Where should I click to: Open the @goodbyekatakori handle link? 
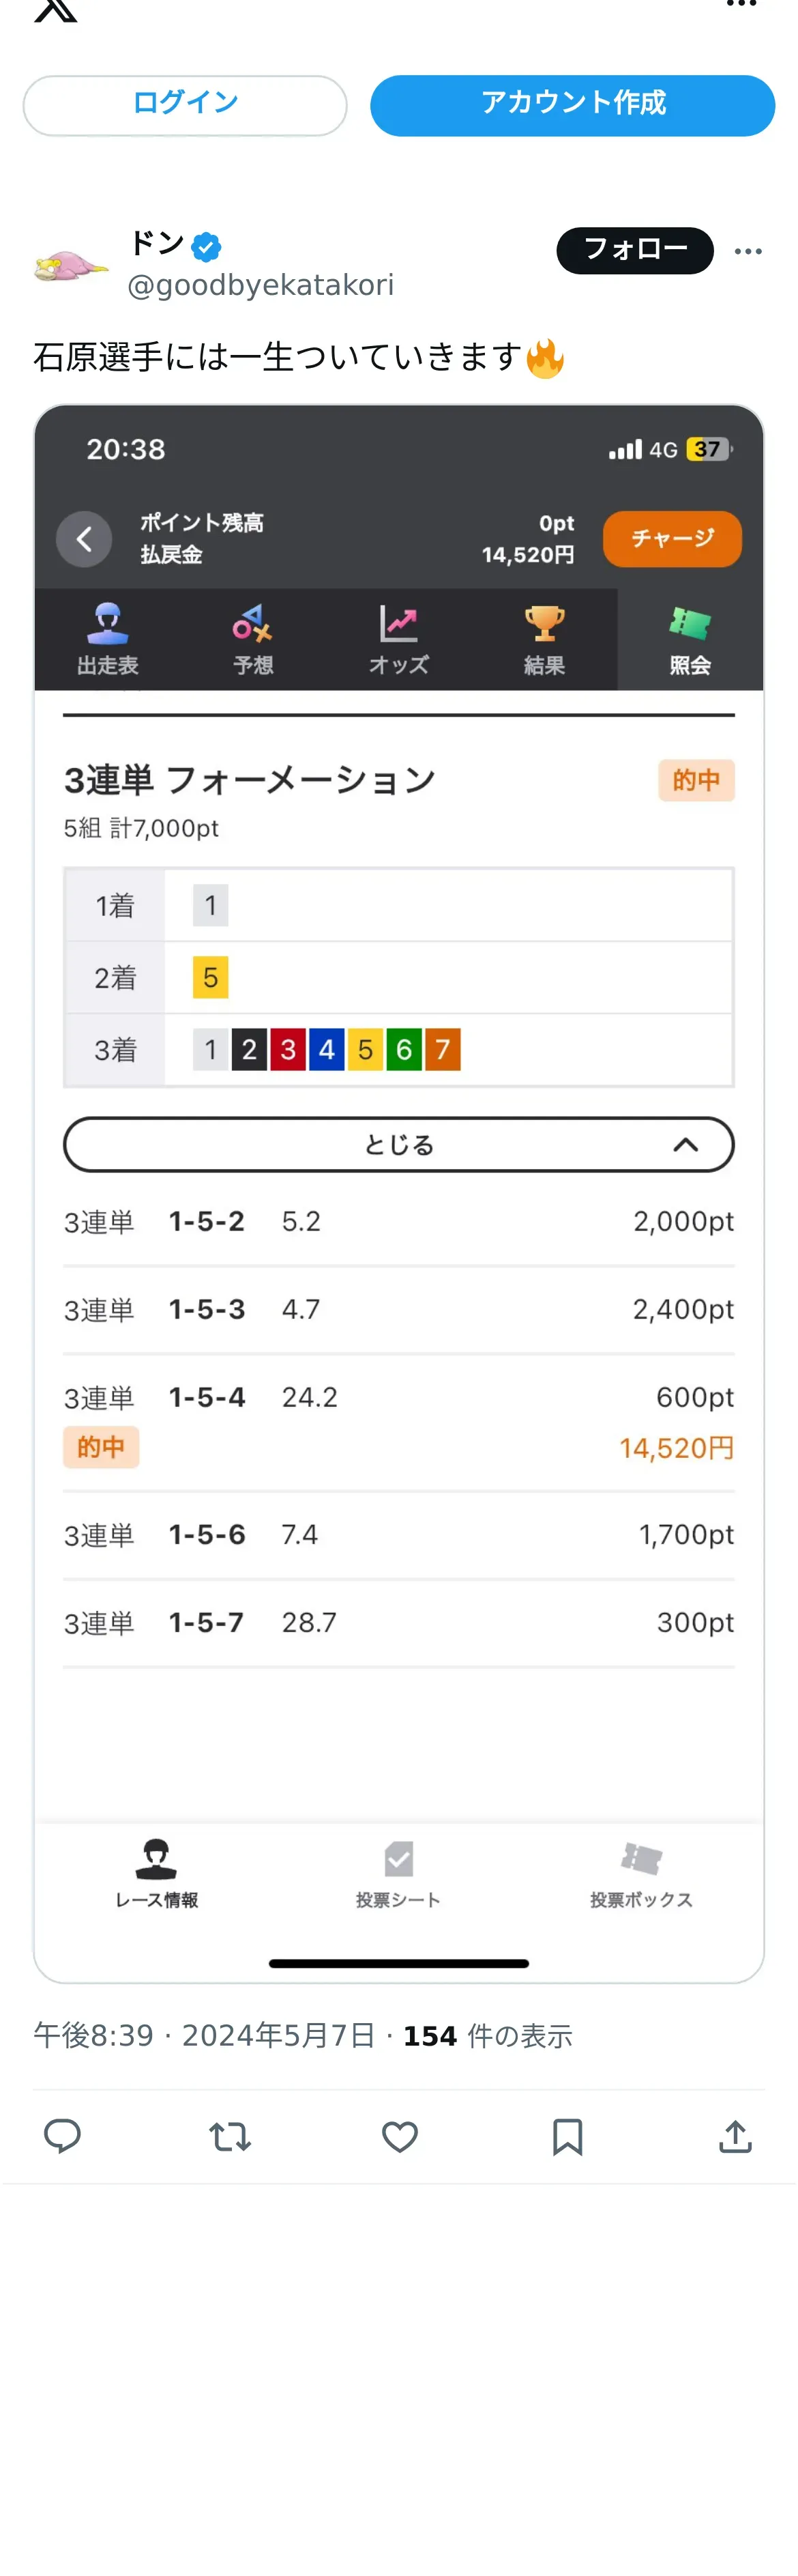click(261, 286)
